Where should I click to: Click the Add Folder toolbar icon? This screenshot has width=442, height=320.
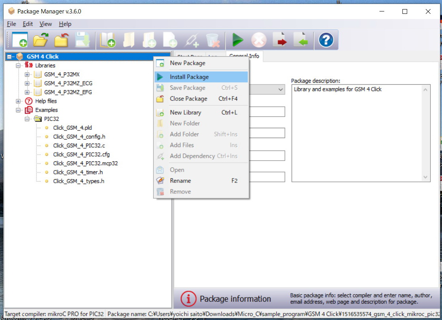pyautogui.click(x=150, y=40)
